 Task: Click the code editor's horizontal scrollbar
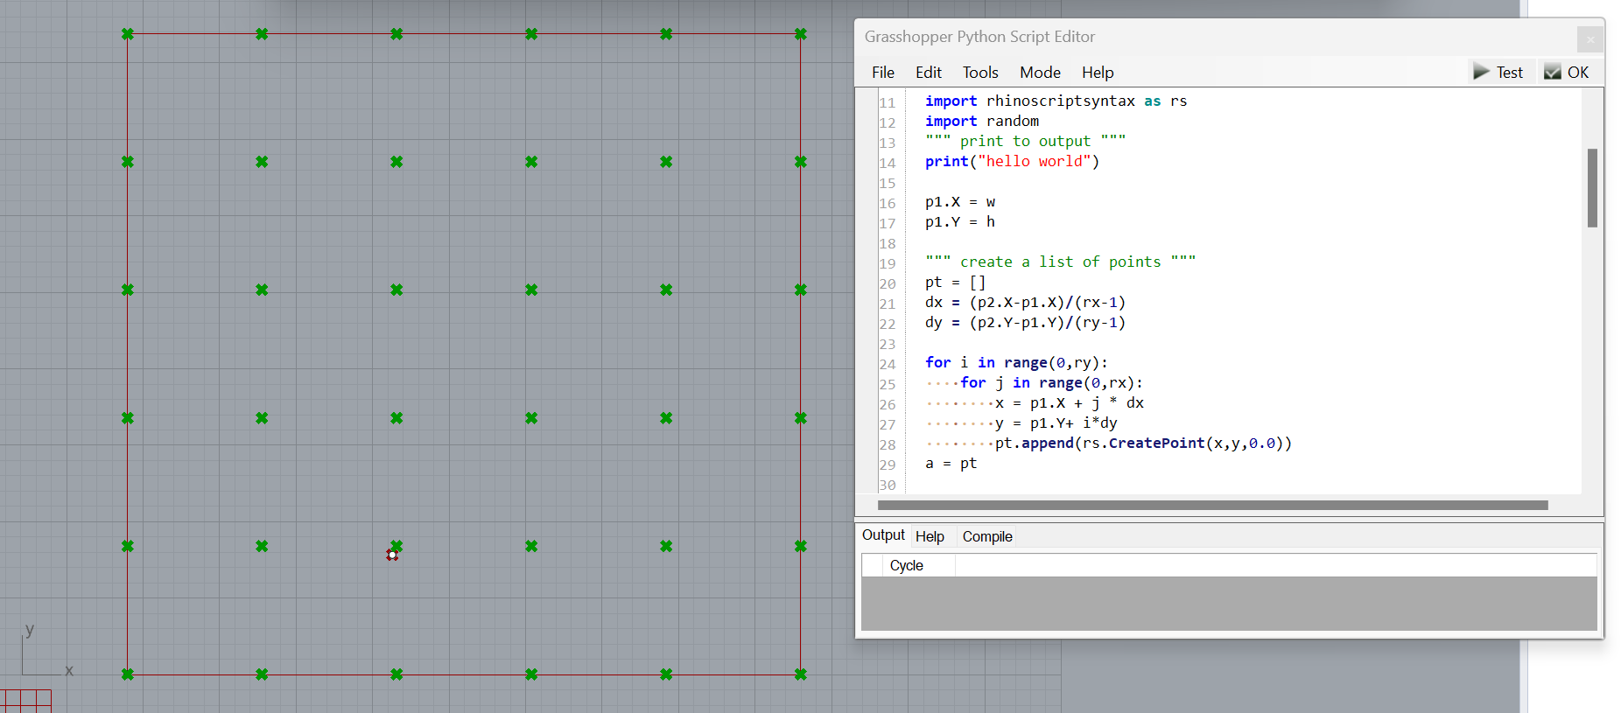[1212, 505]
